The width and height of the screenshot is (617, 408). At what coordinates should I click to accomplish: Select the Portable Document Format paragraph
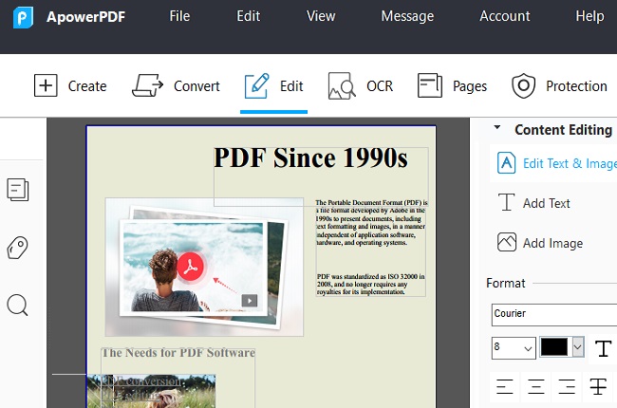point(370,223)
